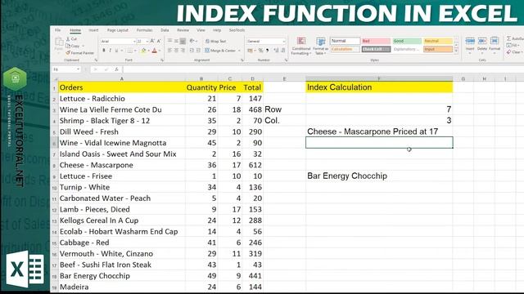Apply the Calculation cell style

click(346, 49)
